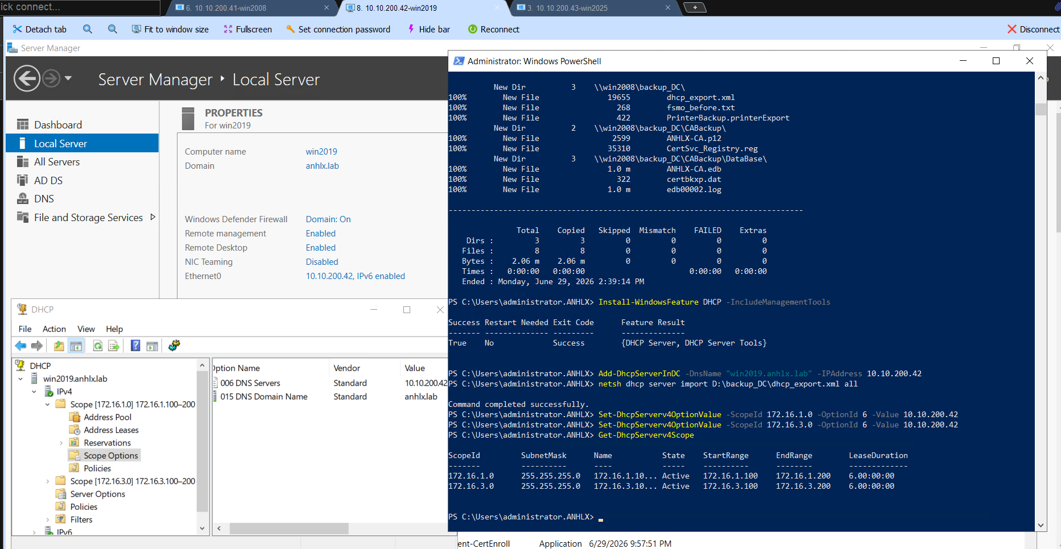Select Local Server in Server Manager sidebar

(82, 143)
